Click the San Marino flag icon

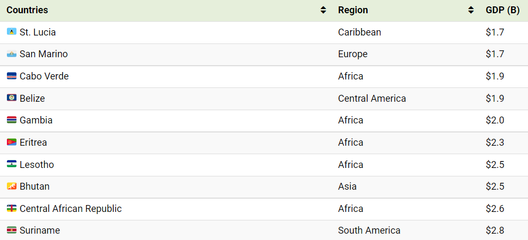coord(12,54)
